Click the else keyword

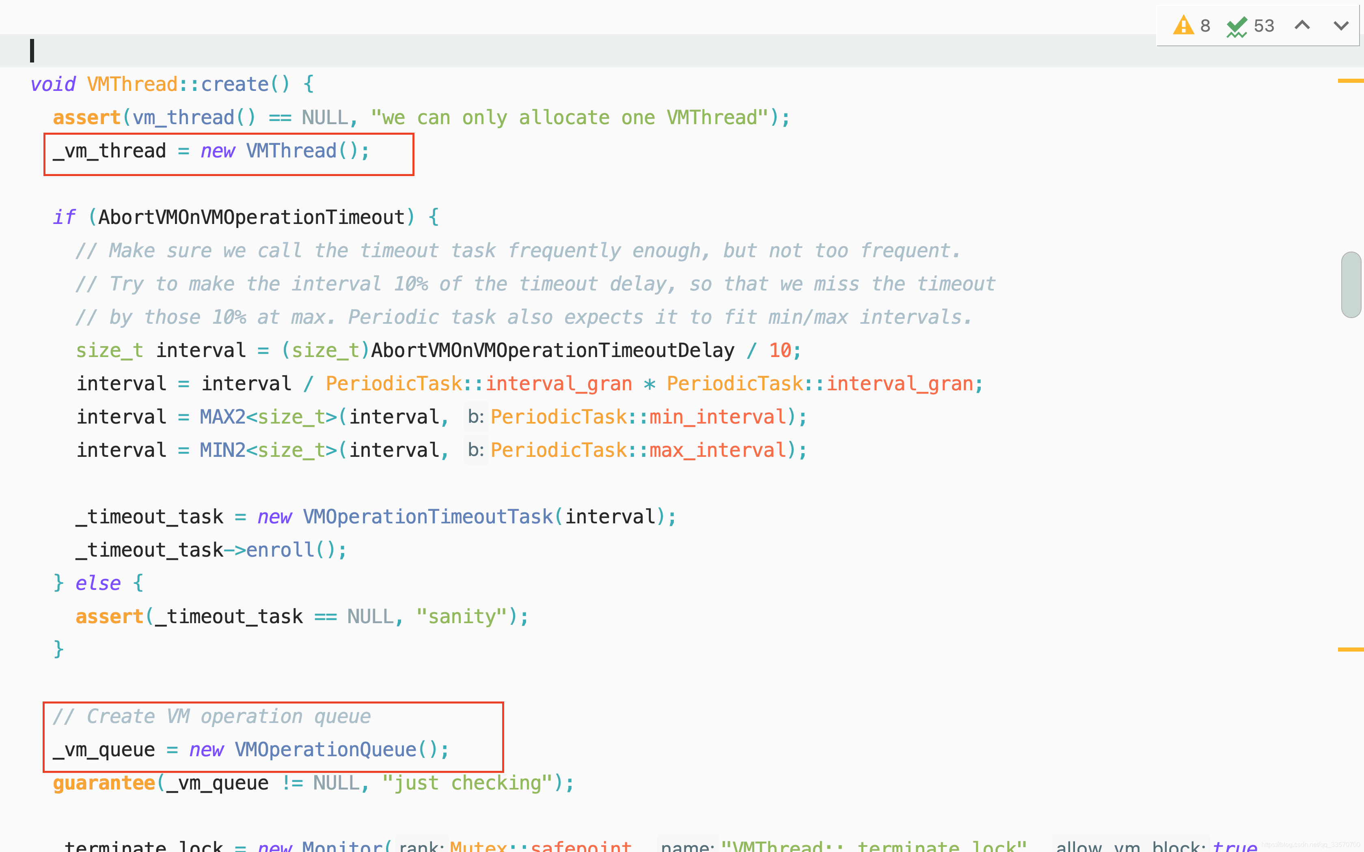point(98,583)
